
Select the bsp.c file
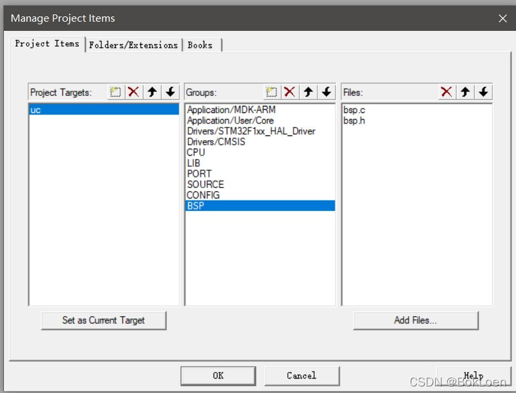pos(417,110)
